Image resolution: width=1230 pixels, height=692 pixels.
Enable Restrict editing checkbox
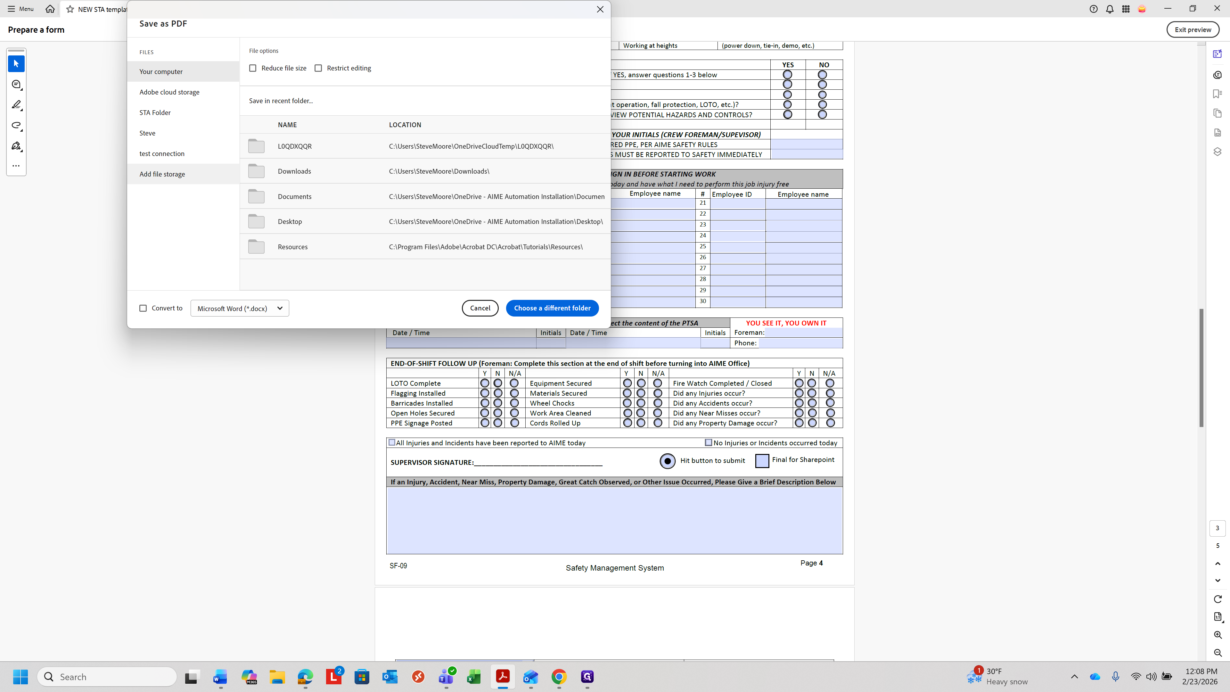point(318,68)
